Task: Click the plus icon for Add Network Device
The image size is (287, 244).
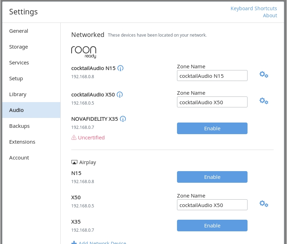Action: click(74, 243)
